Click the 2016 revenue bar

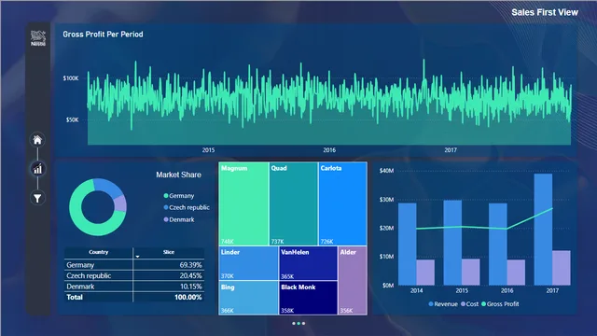[497, 245]
